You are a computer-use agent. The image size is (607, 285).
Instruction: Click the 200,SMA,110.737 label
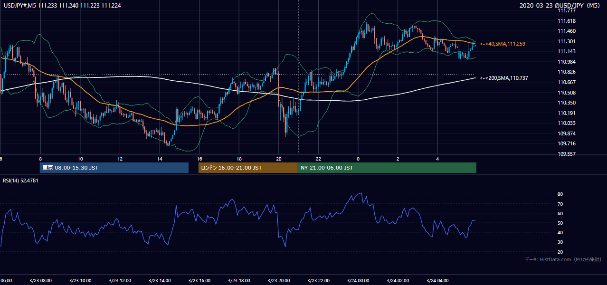pos(504,78)
